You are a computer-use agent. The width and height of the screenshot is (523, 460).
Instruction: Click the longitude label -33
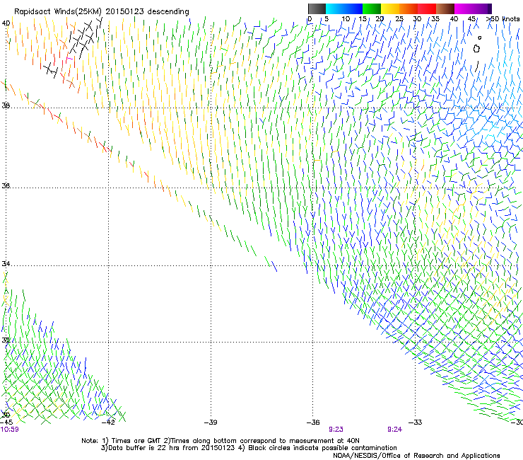(416, 422)
